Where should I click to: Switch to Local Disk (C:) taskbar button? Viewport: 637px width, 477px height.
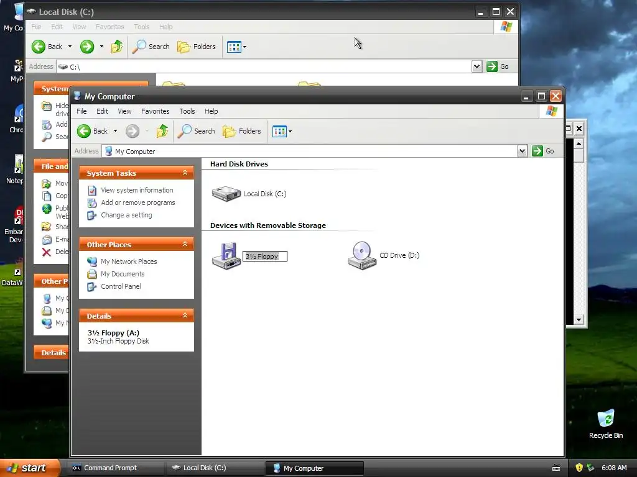[x=215, y=468]
